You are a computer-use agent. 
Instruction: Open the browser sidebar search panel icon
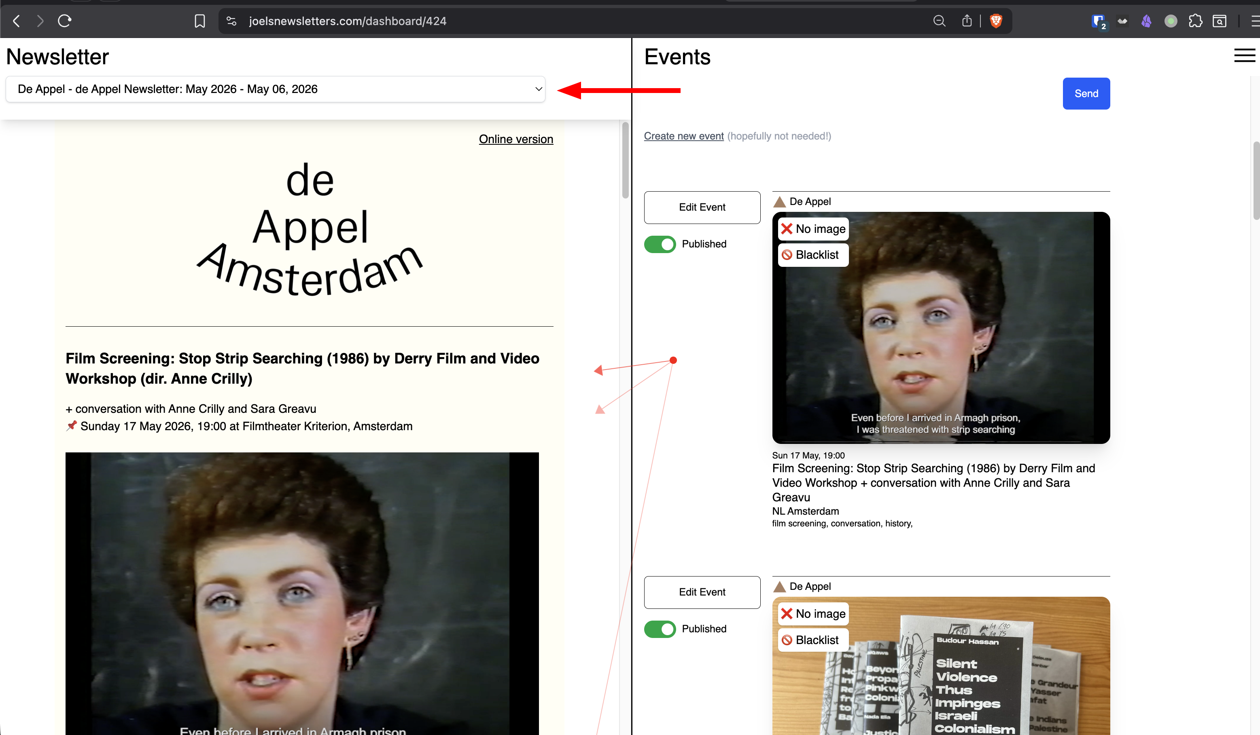(x=1220, y=21)
